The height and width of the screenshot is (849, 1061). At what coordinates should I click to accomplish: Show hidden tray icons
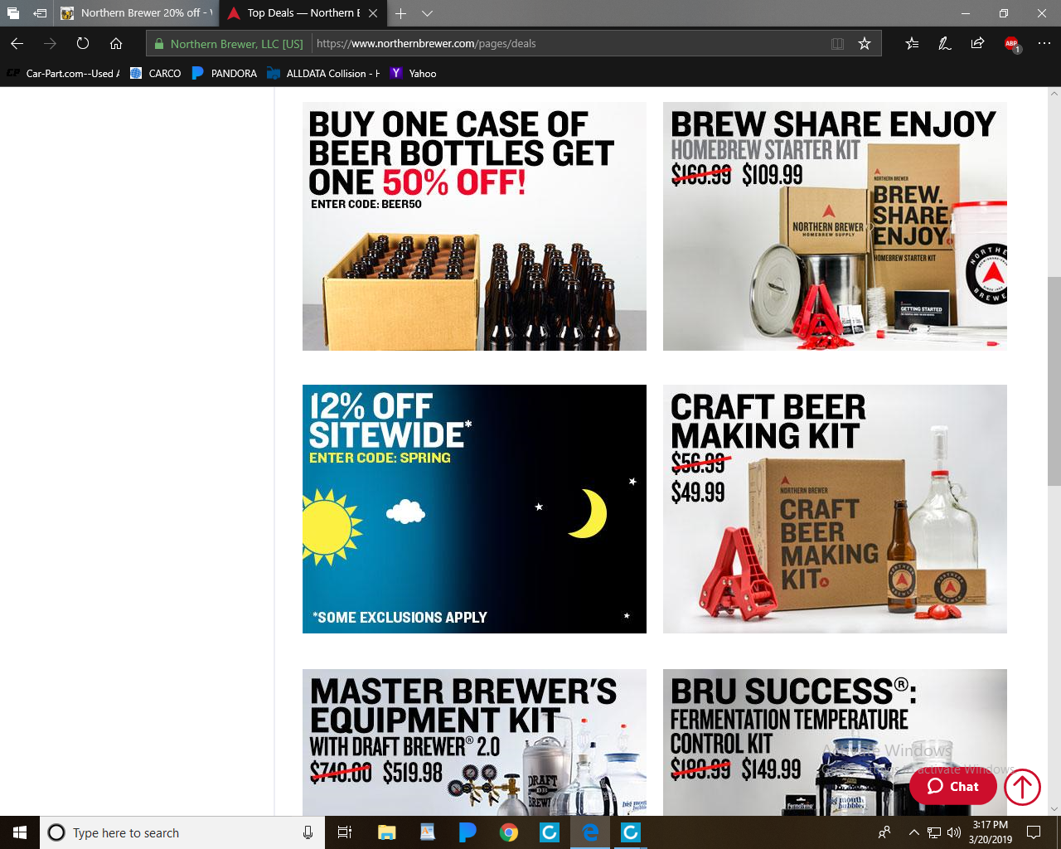point(913,832)
